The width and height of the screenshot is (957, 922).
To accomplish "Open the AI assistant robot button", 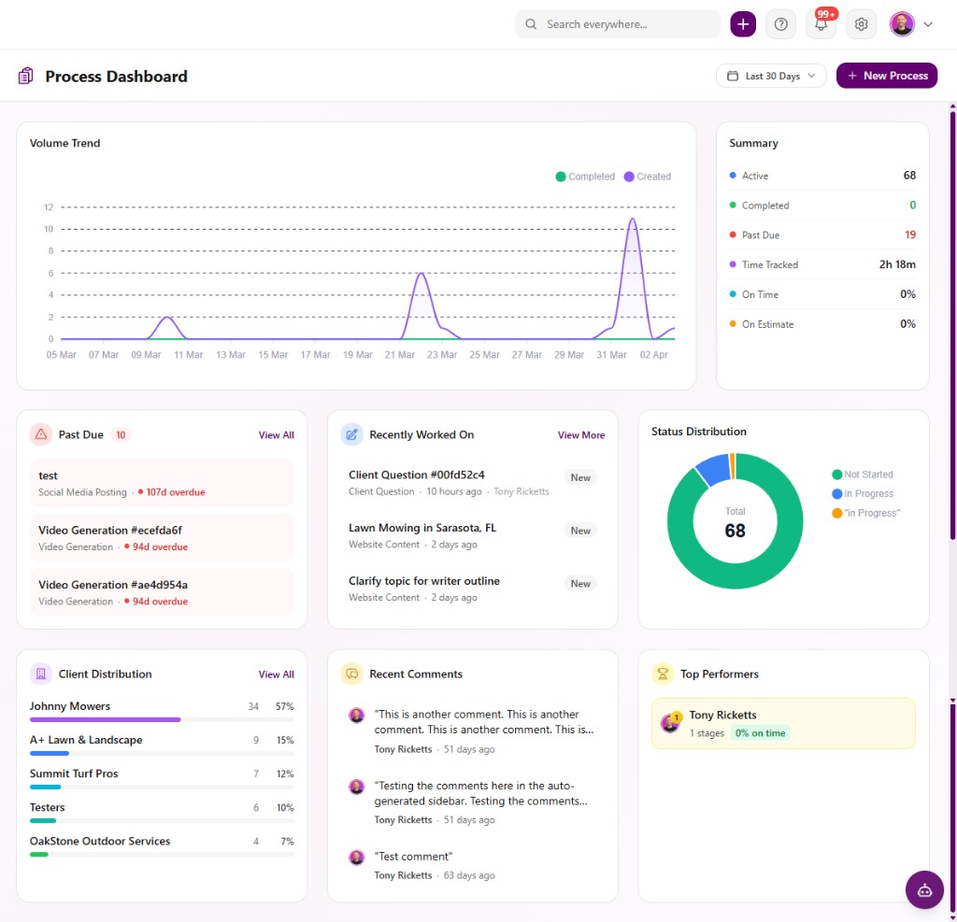I will tap(924, 889).
